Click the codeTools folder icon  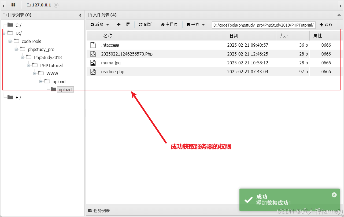[x=16, y=41]
